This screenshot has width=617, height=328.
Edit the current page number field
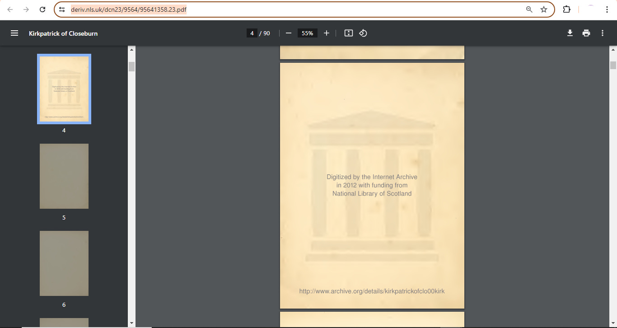(252, 33)
